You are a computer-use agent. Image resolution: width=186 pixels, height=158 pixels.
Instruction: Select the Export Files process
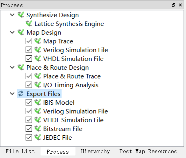tap(43, 94)
